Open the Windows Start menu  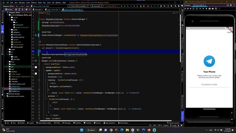tap(82, 130)
